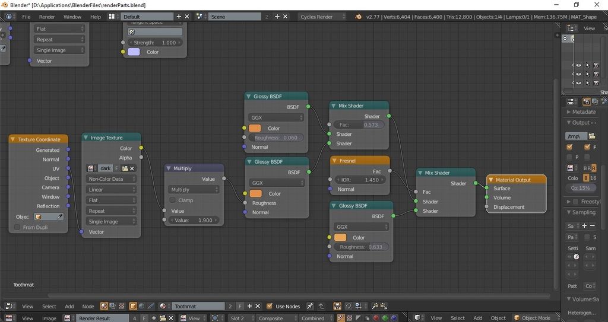Toggle Use Nodes checkbox

click(270, 306)
